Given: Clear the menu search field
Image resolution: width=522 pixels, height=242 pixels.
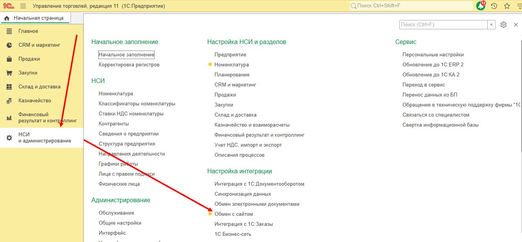Looking at the screenshot, I should (x=491, y=25).
